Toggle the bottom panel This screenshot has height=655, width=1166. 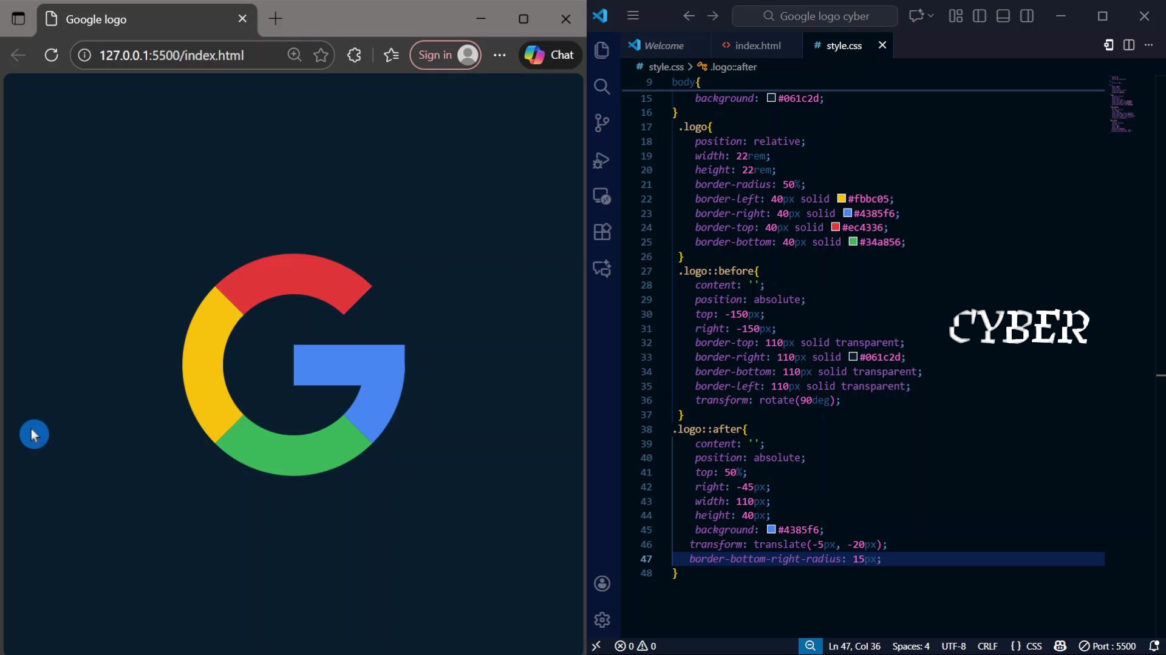[x=1003, y=16]
